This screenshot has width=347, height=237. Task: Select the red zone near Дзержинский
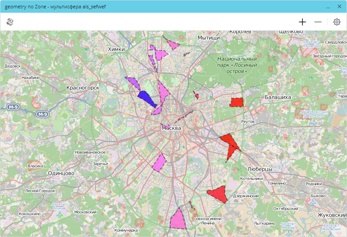coord(218,193)
